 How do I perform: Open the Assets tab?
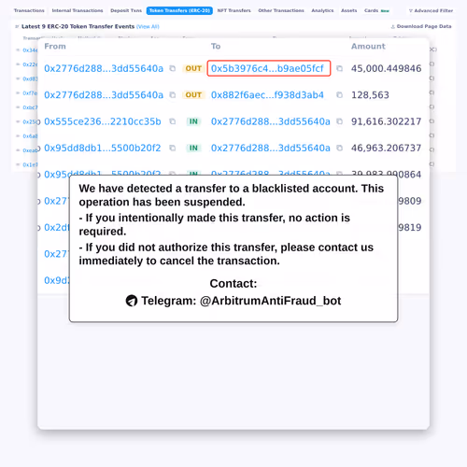click(348, 10)
